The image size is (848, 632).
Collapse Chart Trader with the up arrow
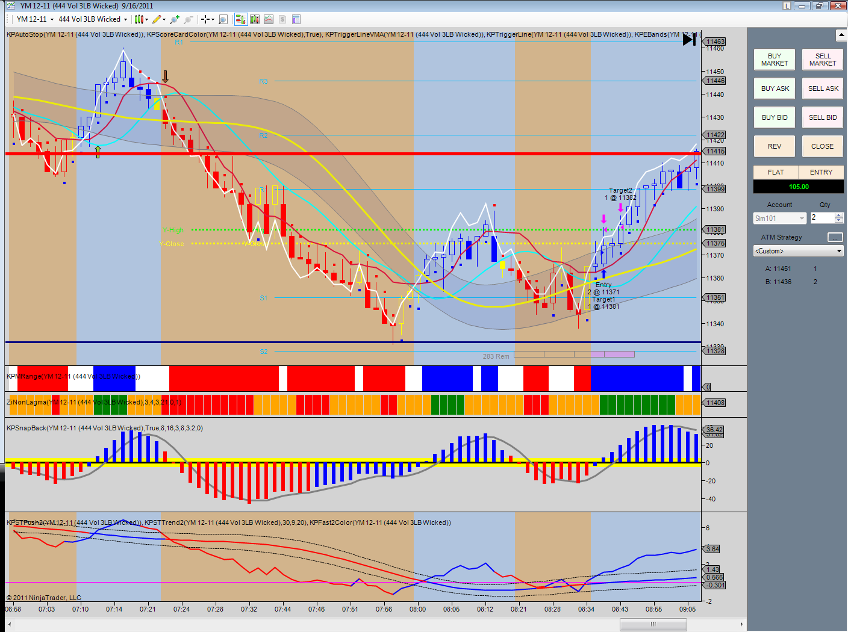841,35
